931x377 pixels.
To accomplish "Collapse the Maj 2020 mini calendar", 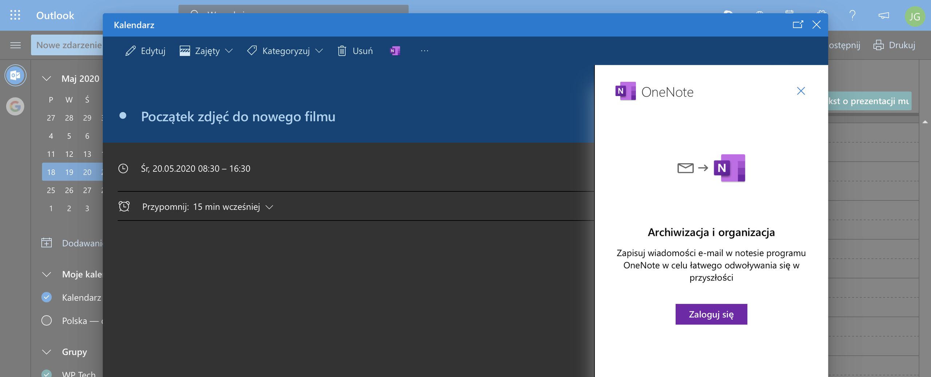I will pyautogui.click(x=46, y=79).
